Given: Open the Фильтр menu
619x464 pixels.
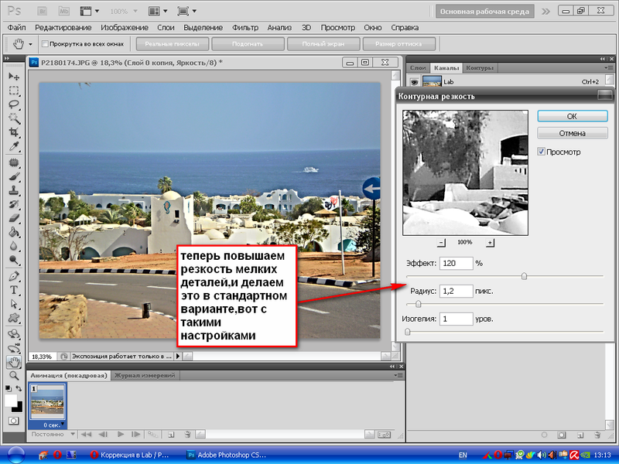Looking at the screenshot, I should click(x=245, y=28).
